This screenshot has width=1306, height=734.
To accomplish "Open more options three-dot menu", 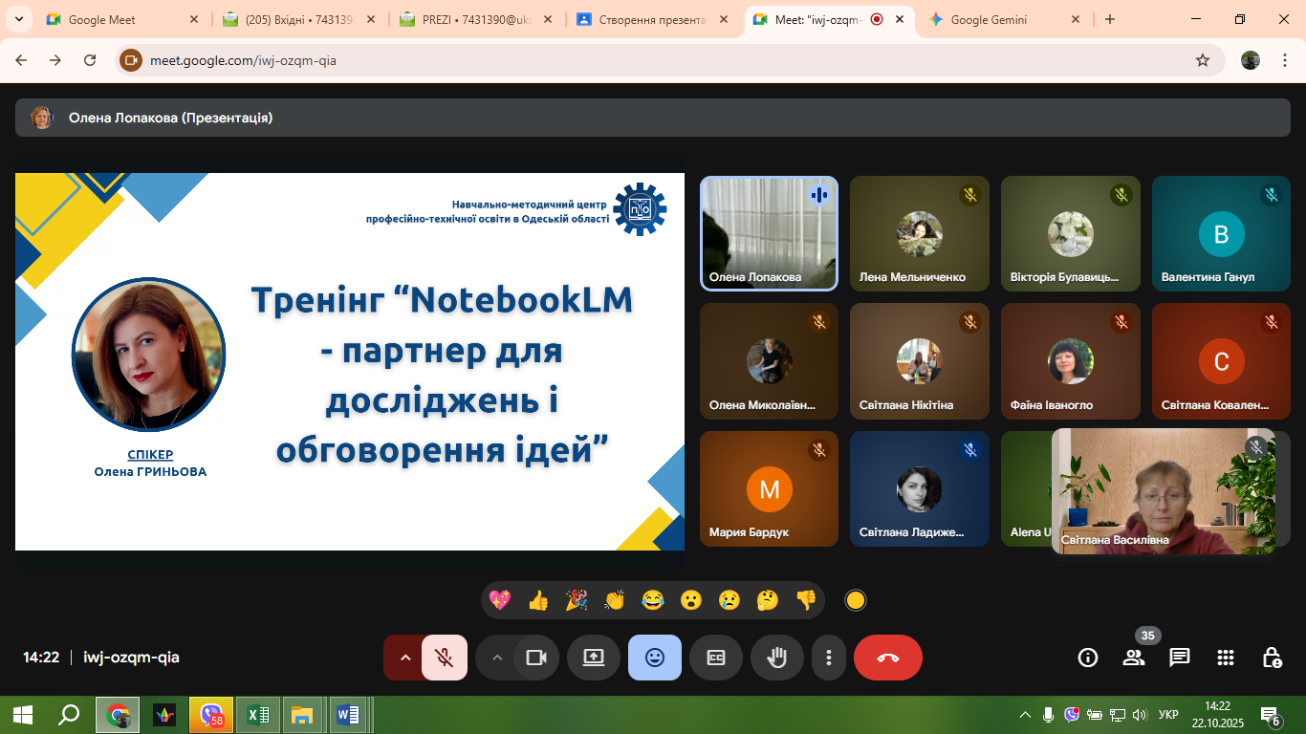I will 829,658.
